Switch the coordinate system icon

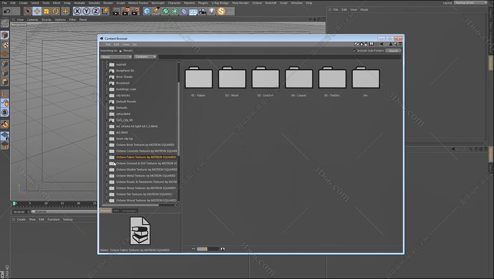(105, 12)
